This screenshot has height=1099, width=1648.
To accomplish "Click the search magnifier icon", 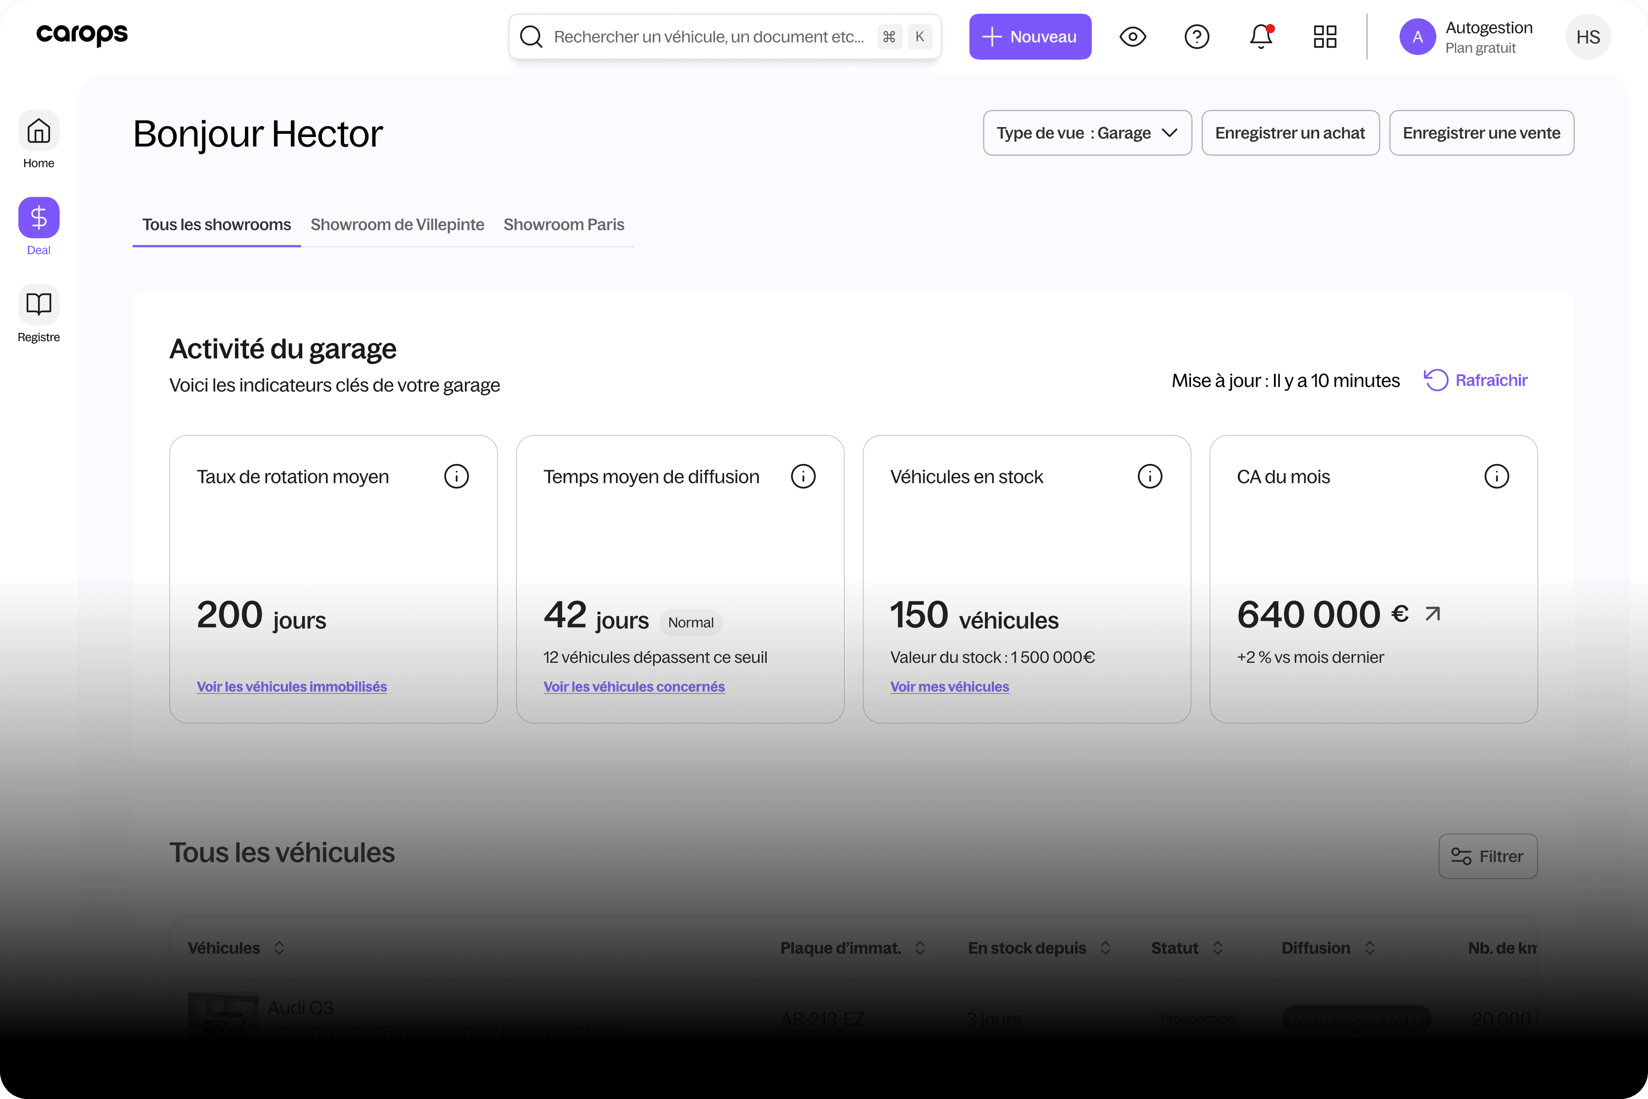I will coord(531,36).
